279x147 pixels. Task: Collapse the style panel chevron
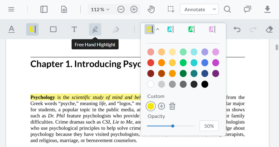point(158,29)
